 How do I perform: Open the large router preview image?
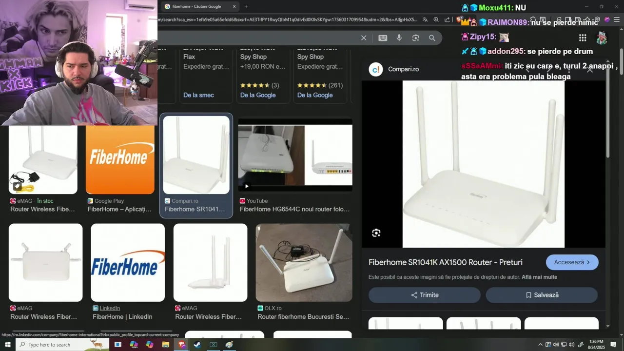[484, 164]
